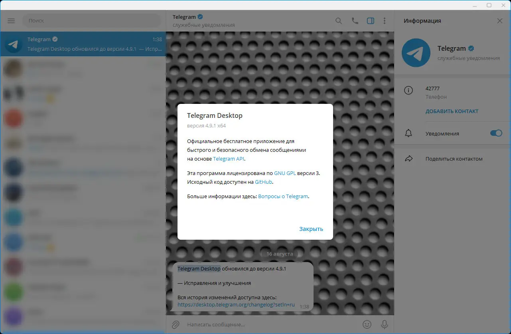Image resolution: width=511 pixels, height=334 pixels.
Task: Click the Telegram avatar in the Информация panel
Action: [x=416, y=53]
